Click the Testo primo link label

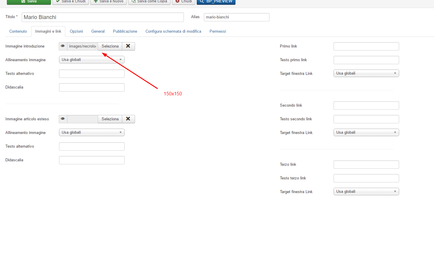[293, 60]
